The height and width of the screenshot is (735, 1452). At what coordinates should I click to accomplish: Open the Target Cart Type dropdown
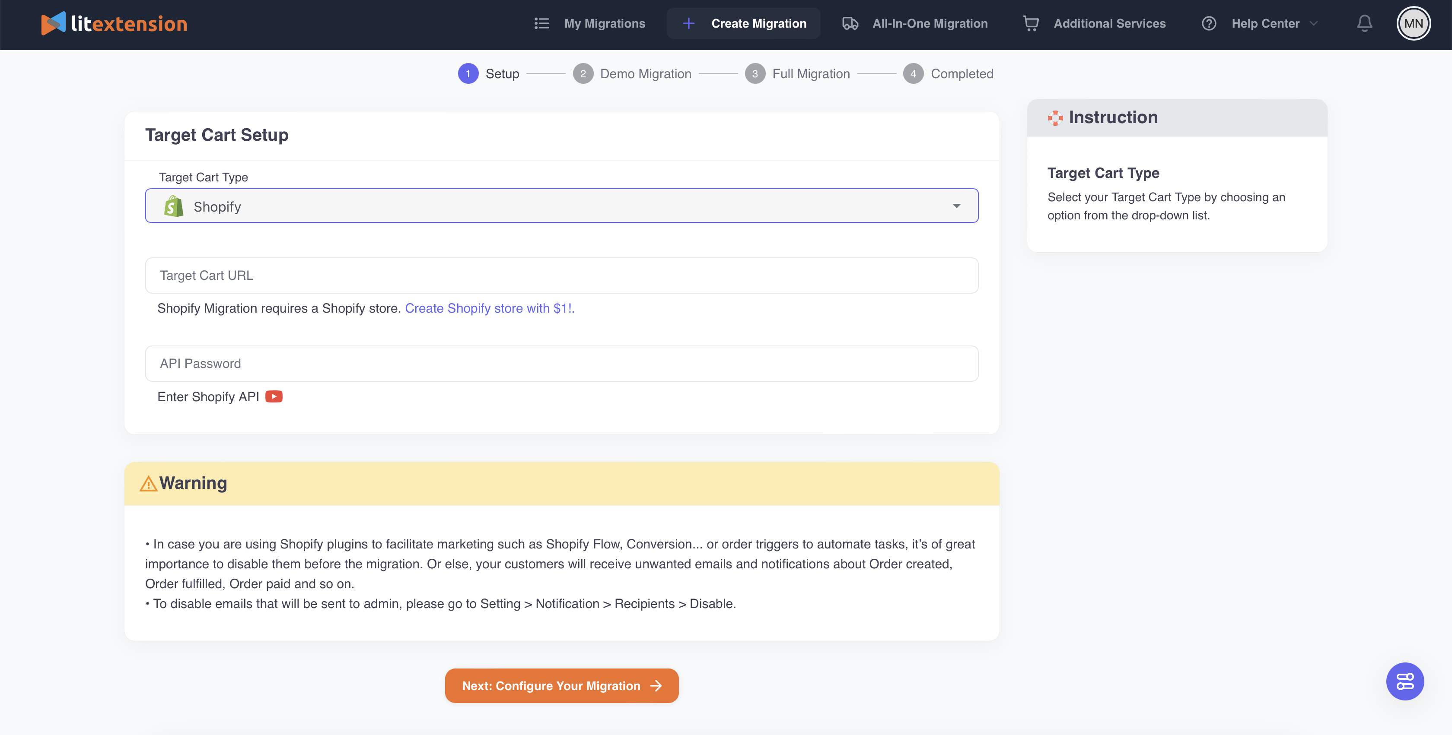click(x=956, y=206)
